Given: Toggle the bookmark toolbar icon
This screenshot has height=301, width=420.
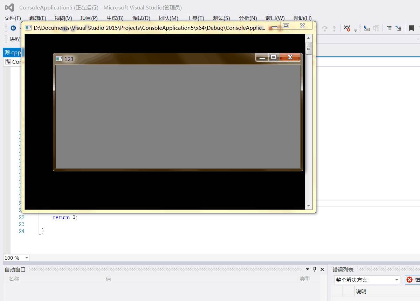Looking at the screenshot, I should click(x=412, y=28).
